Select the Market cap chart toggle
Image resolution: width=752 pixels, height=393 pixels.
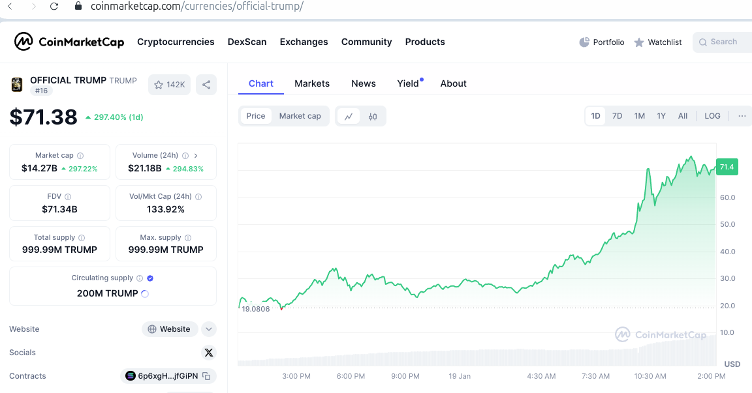300,116
